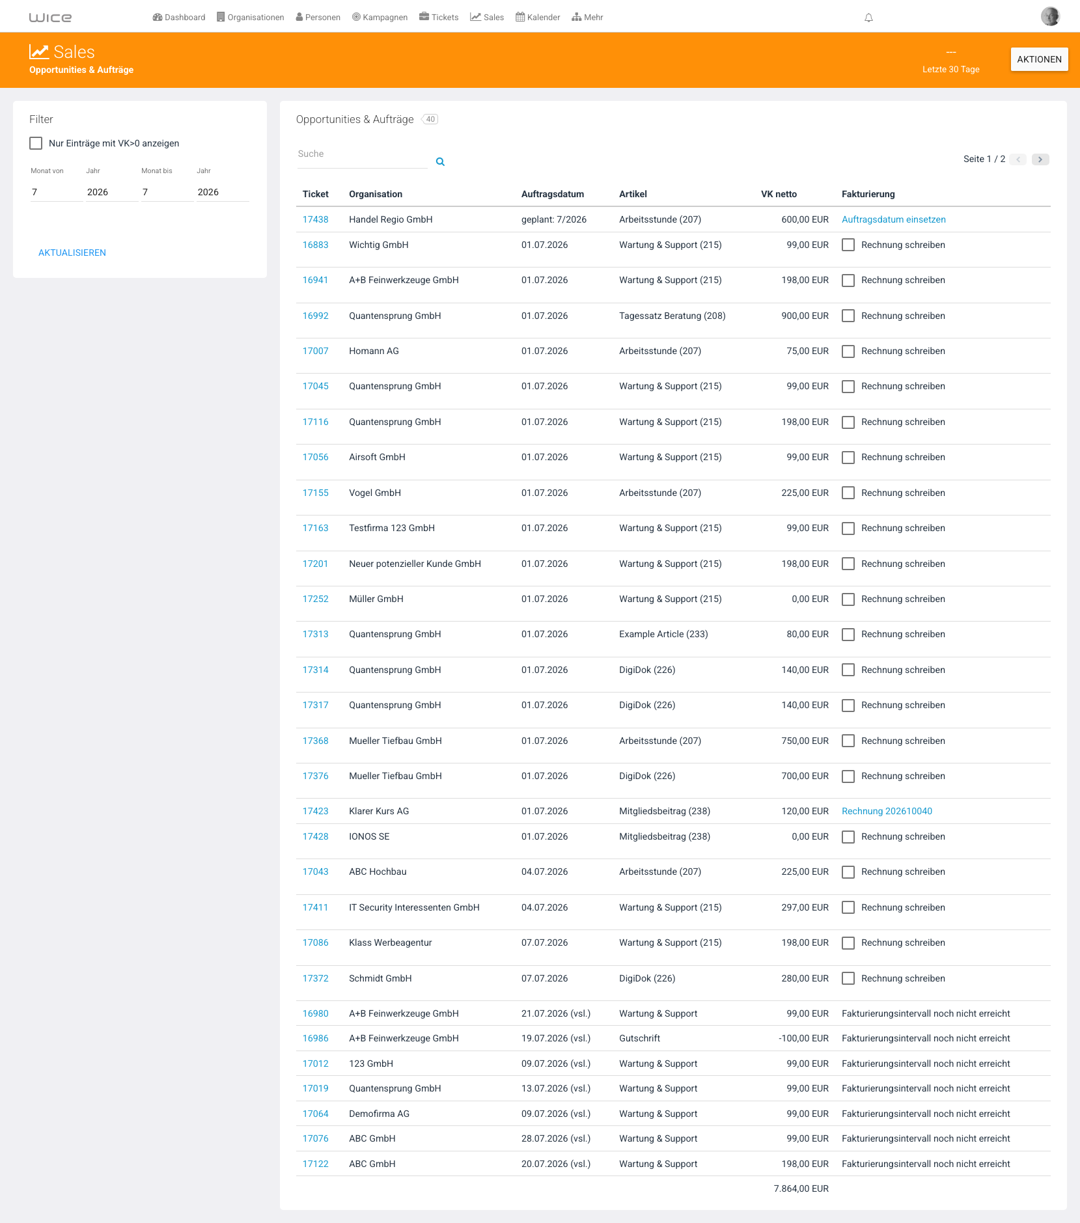Click the notification bell icon
The height and width of the screenshot is (1223, 1080).
[x=868, y=18]
